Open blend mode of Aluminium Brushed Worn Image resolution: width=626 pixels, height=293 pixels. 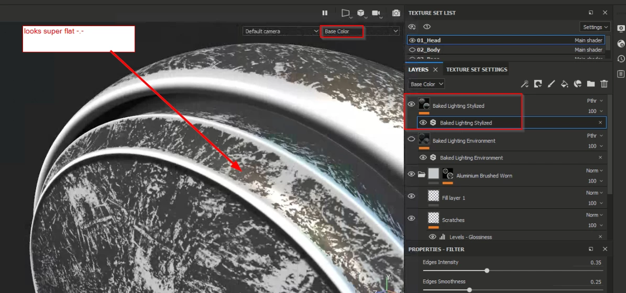(595, 171)
